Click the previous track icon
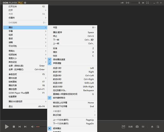This screenshot has width=164, height=132. (19, 127)
